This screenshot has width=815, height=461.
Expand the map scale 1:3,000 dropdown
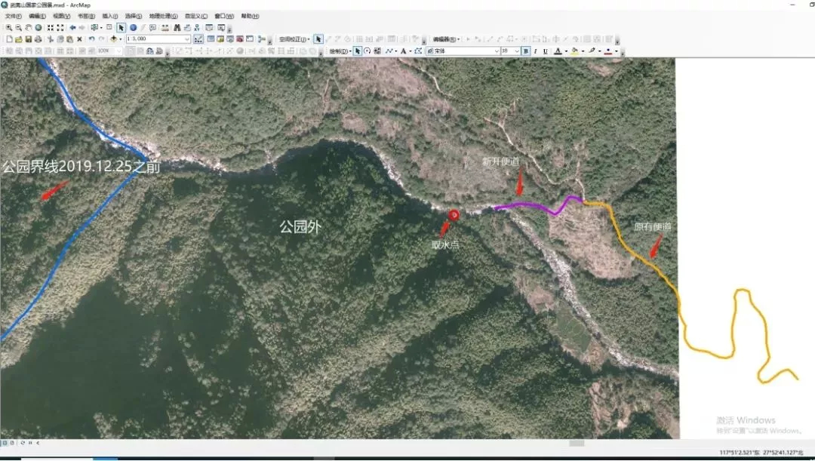click(x=187, y=39)
